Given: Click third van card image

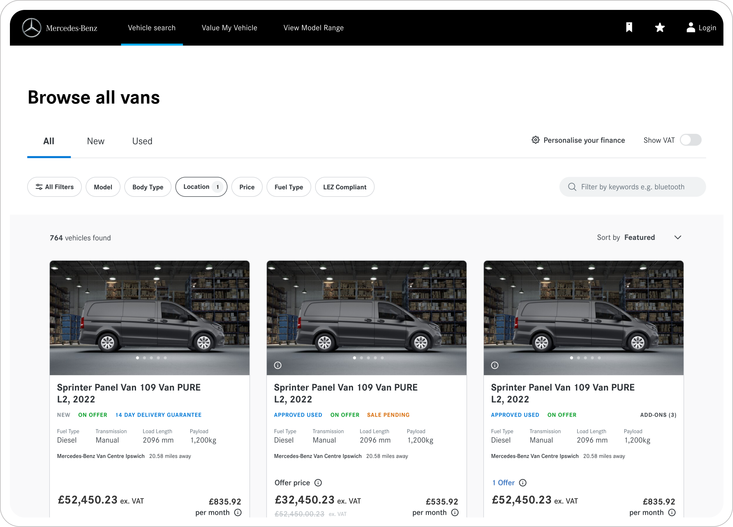Looking at the screenshot, I should pos(584,318).
